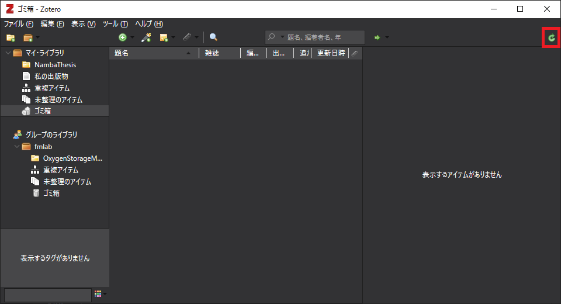Viewport: 561px width, 304px height.
Task: Click the New Note icon
Action: pyautogui.click(x=164, y=37)
